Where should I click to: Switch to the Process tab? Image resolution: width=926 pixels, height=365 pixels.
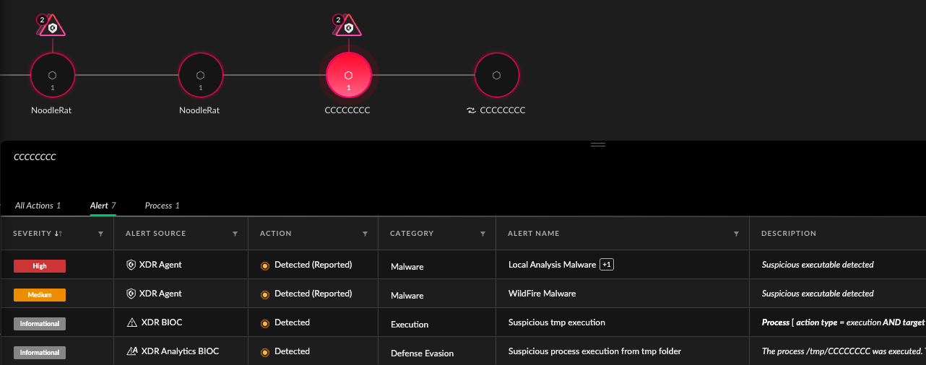click(162, 206)
